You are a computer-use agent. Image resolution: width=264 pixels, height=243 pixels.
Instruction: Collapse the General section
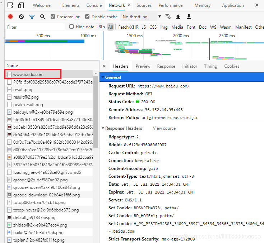103,77
